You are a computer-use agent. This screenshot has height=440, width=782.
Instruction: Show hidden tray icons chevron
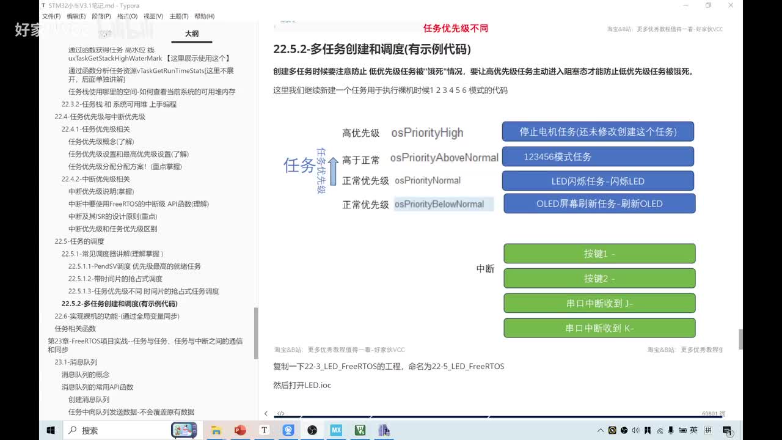(601, 430)
